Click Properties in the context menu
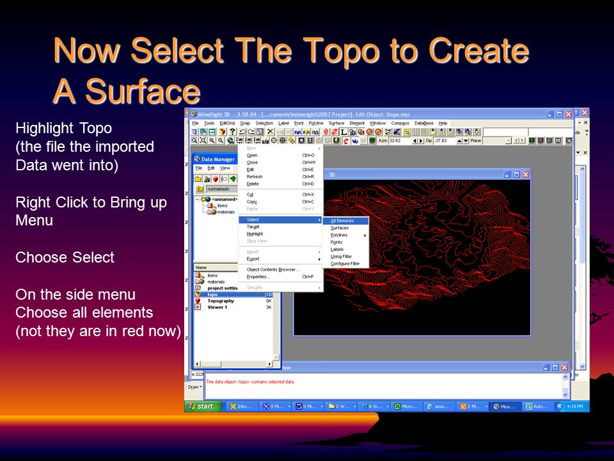This screenshot has width=614, height=461. [x=280, y=277]
